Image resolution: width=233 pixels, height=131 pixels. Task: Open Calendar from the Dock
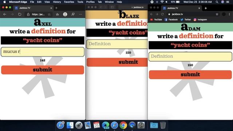[x=96, y=125]
